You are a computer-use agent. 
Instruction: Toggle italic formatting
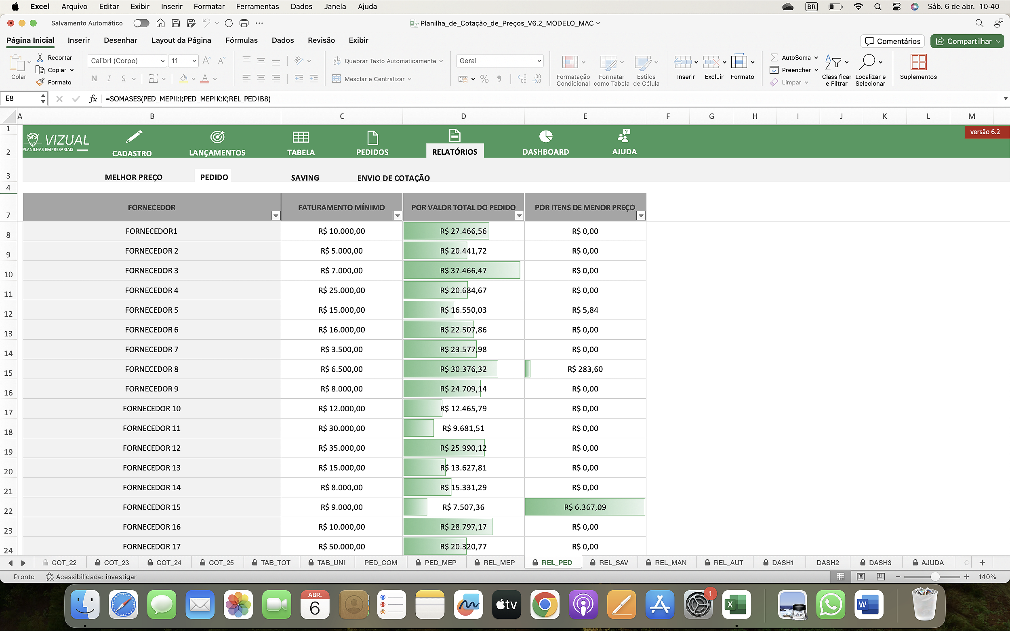[x=109, y=78]
